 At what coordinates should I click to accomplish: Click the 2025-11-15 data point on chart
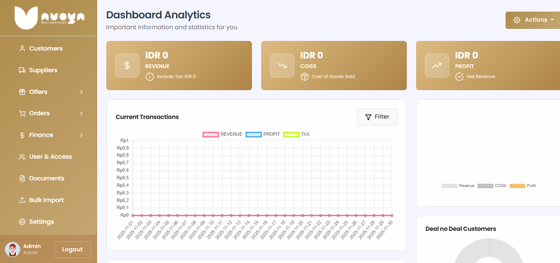pyautogui.click(x=258, y=215)
